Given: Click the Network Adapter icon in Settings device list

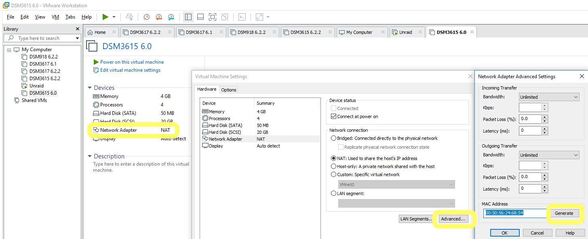Looking at the screenshot, I should (205, 139).
